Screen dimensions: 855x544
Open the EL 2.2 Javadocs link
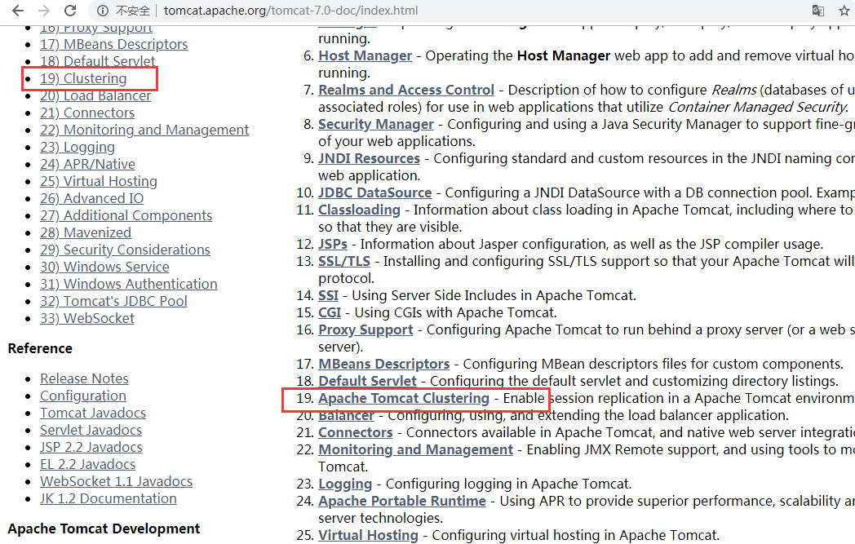click(87, 464)
